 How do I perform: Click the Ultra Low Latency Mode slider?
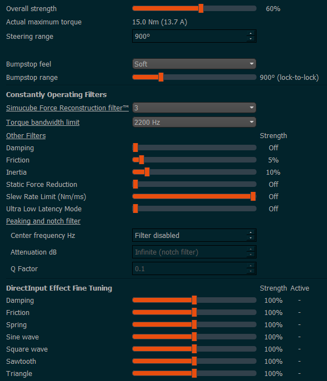point(194,209)
